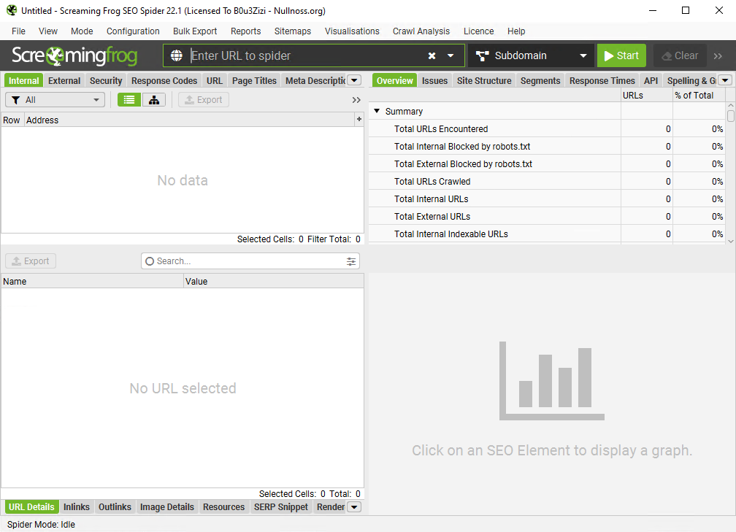Click the % of Total column header

point(699,95)
